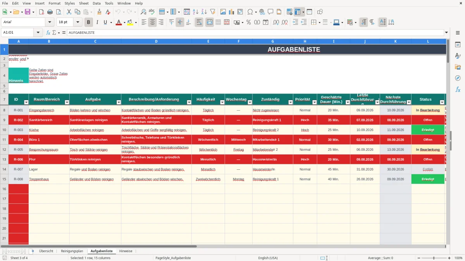Run the Spelling check
This screenshot has height=261, width=465.
tap(152, 12)
